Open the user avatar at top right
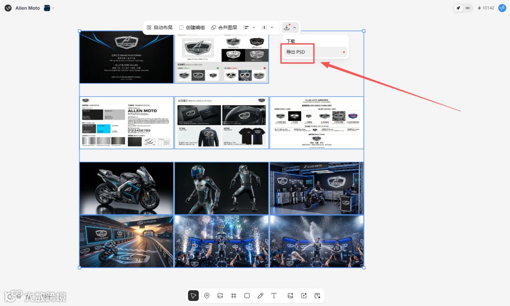The height and width of the screenshot is (306, 510). pos(502,8)
